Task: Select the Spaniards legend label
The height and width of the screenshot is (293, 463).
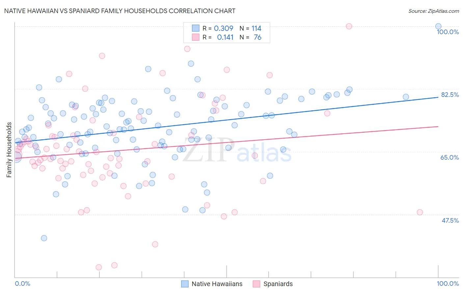Action: click(x=278, y=284)
